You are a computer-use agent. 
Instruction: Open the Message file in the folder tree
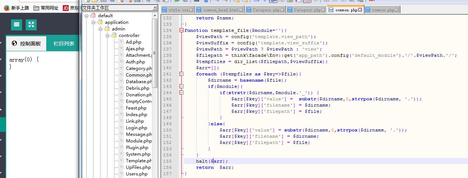138,134
